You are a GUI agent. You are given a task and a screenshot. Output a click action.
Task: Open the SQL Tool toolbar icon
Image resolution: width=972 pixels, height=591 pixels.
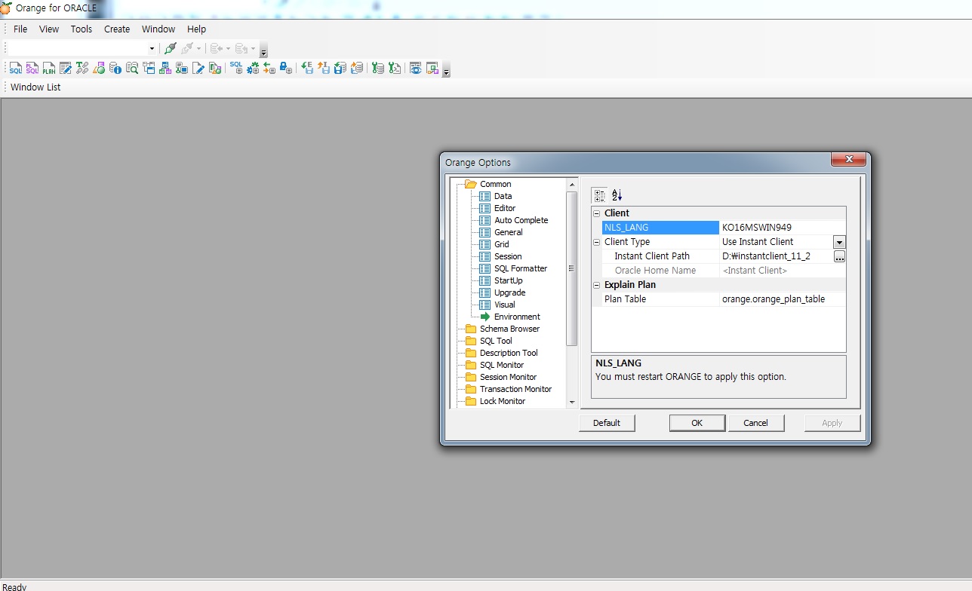click(16, 68)
